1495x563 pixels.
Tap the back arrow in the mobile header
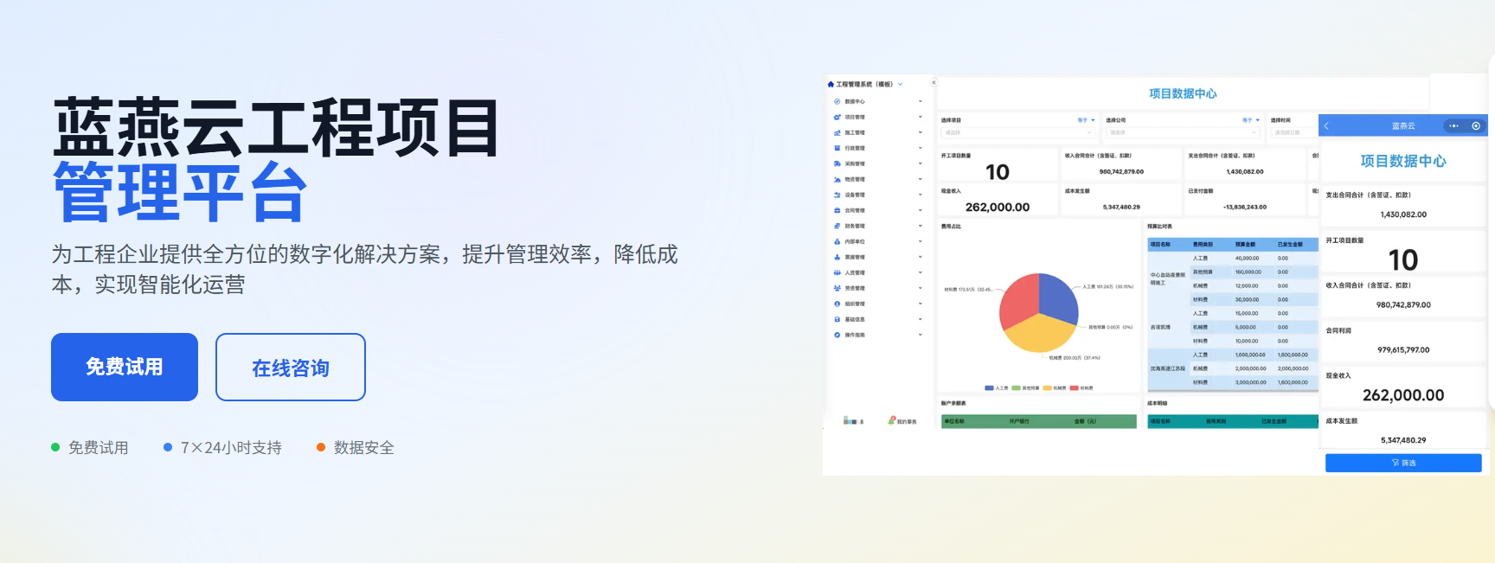coord(1326,125)
